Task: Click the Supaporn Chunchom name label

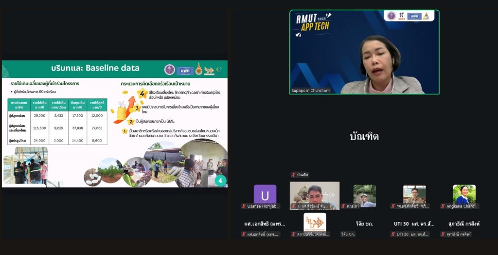Action: (x=310, y=91)
